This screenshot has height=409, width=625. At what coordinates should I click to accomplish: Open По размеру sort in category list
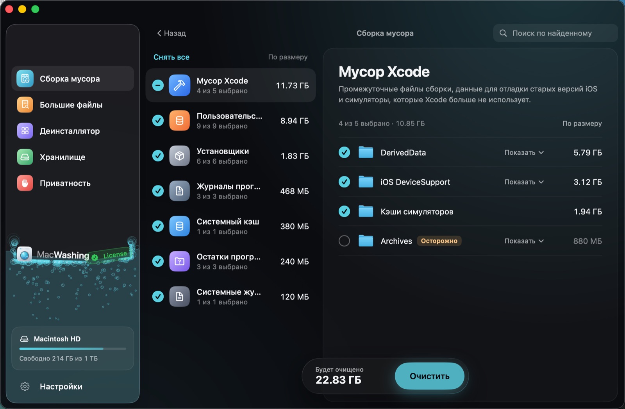[288, 57]
